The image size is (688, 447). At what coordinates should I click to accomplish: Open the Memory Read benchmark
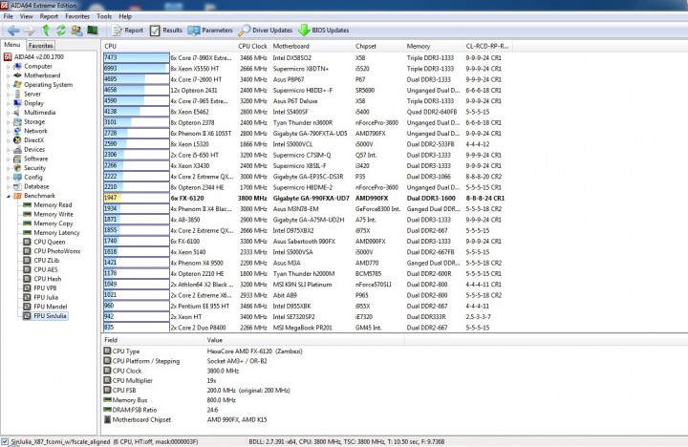pos(48,204)
